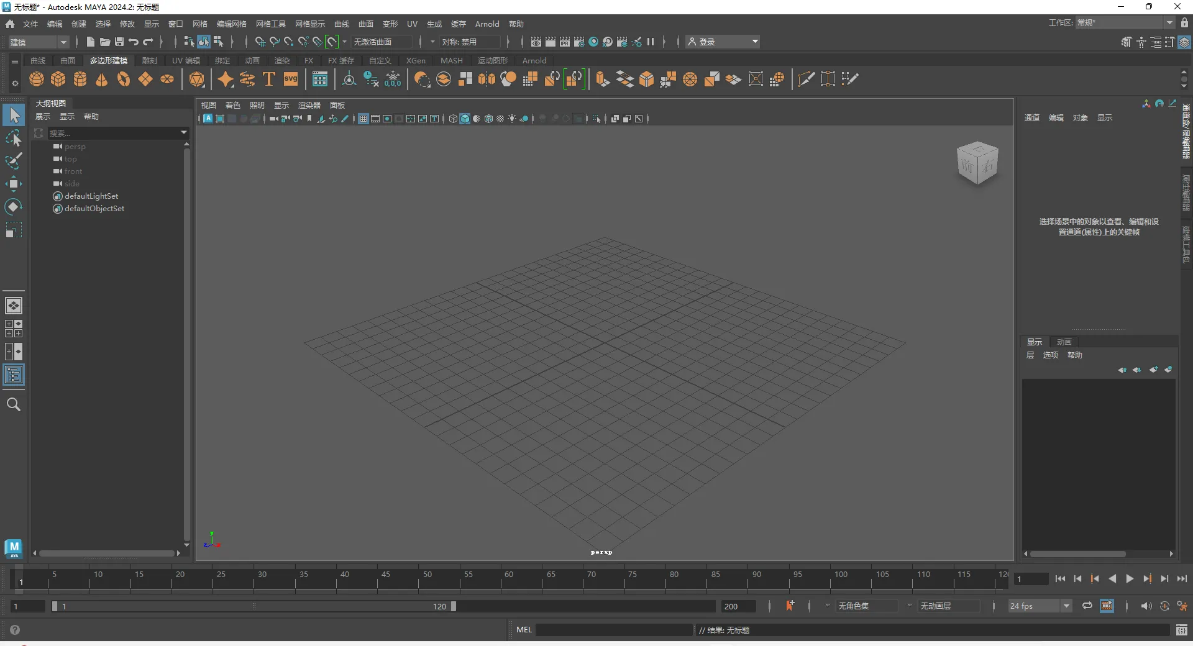Switch to the 动画 layer tab
The height and width of the screenshot is (646, 1193).
point(1064,342)
